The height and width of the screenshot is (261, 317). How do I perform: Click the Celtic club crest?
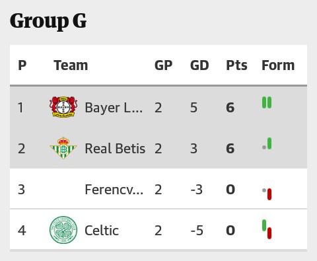(x=63, y=230)
